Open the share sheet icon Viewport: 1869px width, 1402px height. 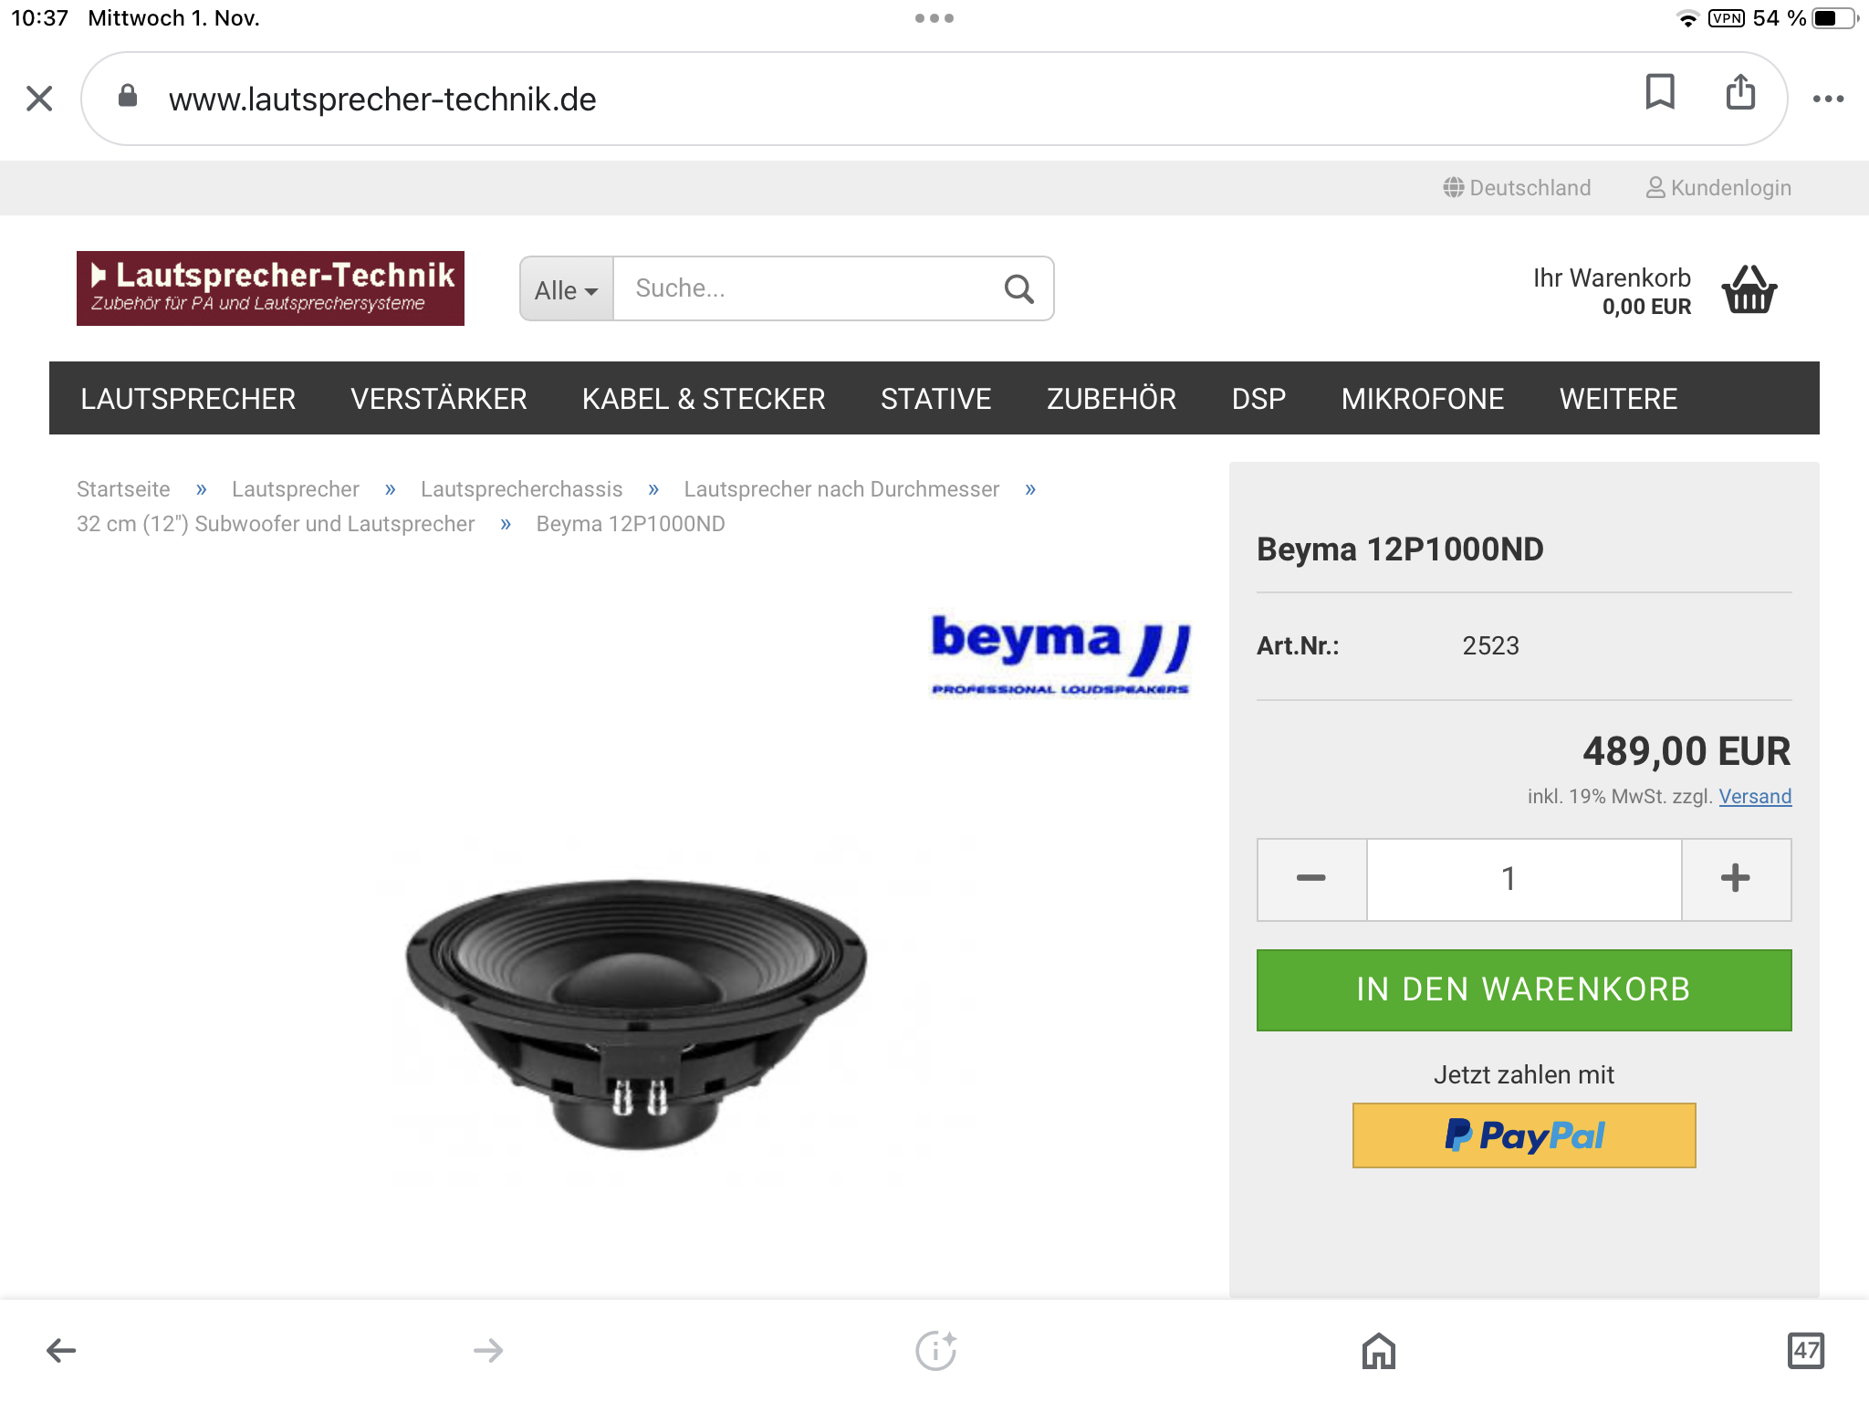pyautogui.click(x=1740, y=92)
